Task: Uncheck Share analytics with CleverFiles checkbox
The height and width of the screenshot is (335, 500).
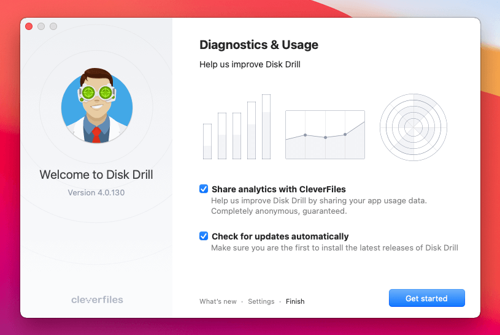Action: (204, 189)
